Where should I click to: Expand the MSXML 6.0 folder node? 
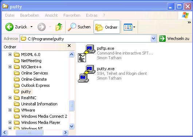10,54
